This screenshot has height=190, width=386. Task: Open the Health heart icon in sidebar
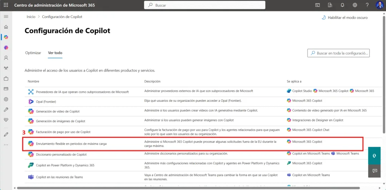click(6, 120)
